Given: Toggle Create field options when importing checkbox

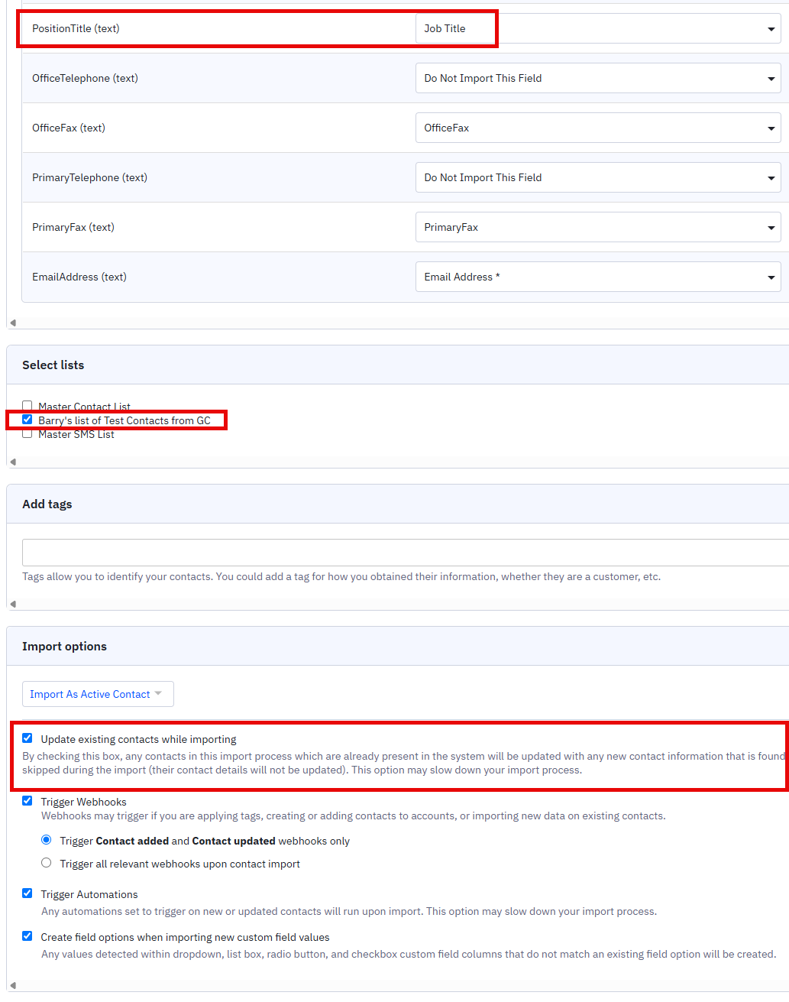Looking at the screenshot, I should click(27, 936).
